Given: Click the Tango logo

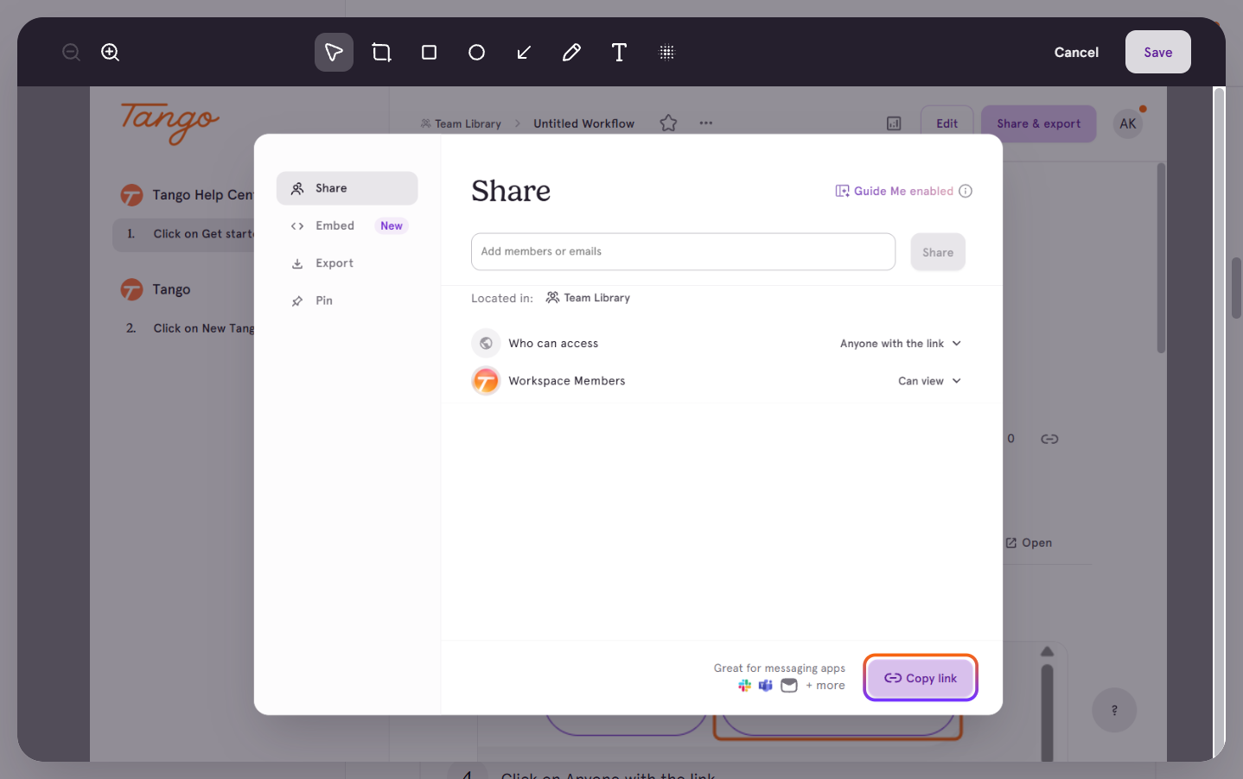Looking at the screenshot, I should pyautogui.click(x=170, y=123).
